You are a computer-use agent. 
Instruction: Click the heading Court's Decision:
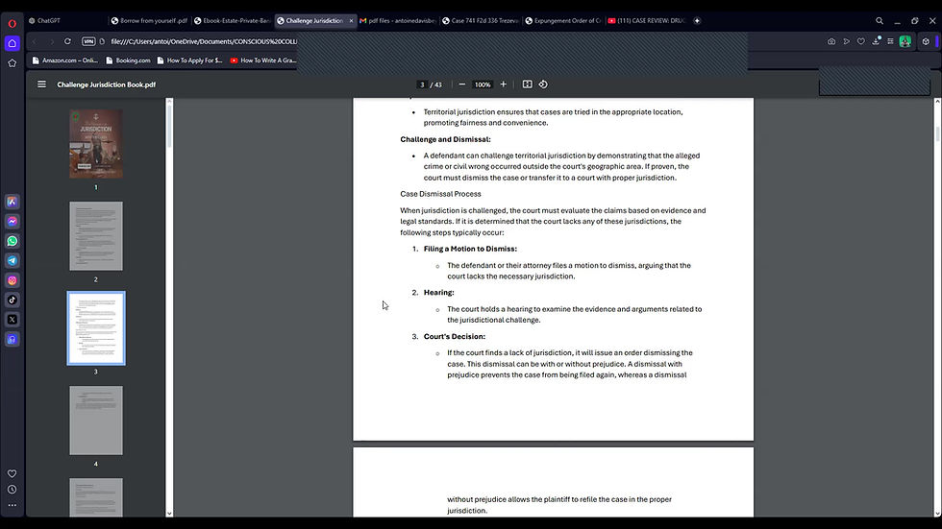454,336
